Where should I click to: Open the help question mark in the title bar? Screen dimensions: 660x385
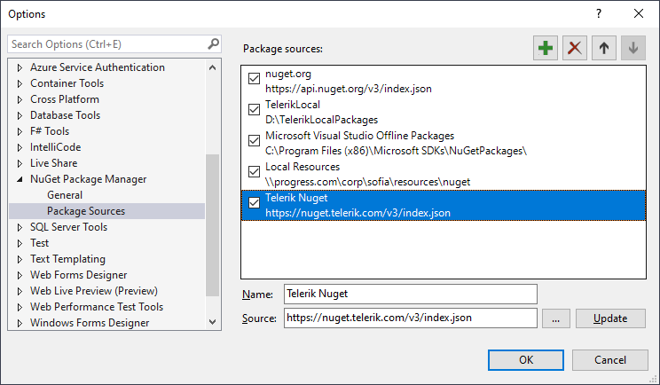click(x=599, y=13)
